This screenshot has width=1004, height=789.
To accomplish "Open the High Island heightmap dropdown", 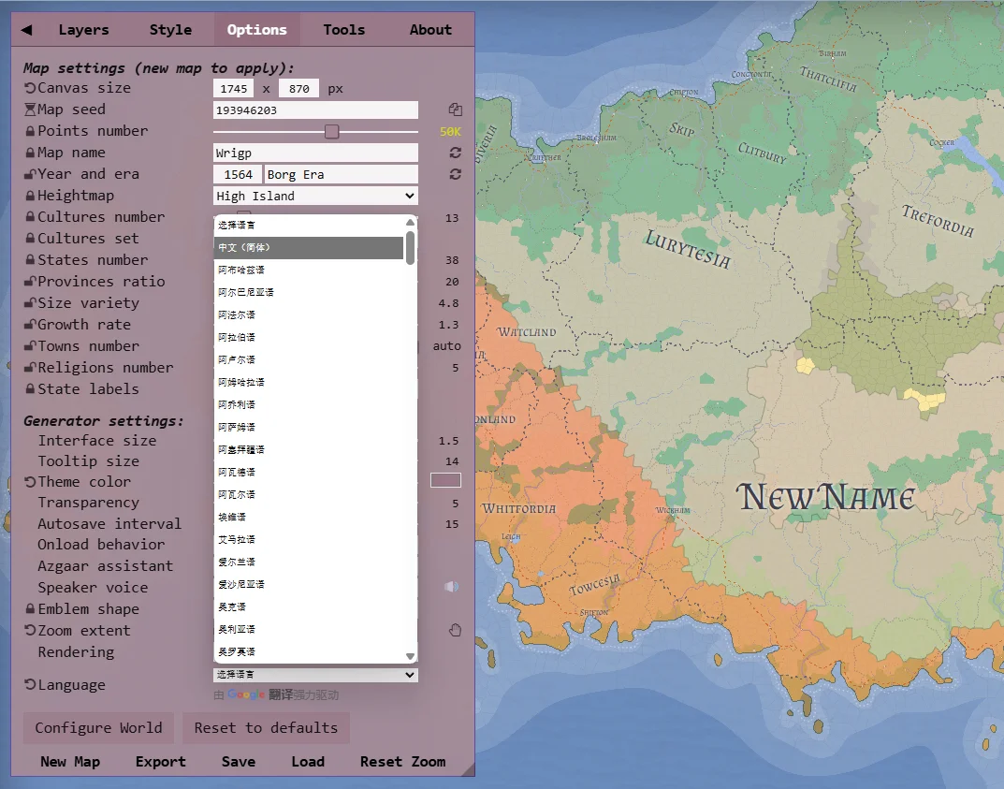I will [314, 196].
